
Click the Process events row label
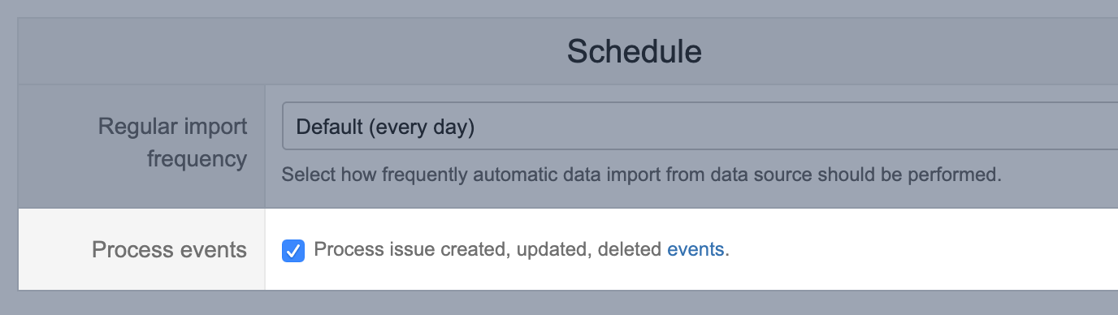pyautogui.click(x=169, y=249)
